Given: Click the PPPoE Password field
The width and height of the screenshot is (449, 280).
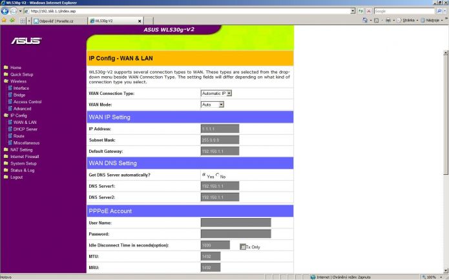Looking at the screenshot, I should [236, 234].
